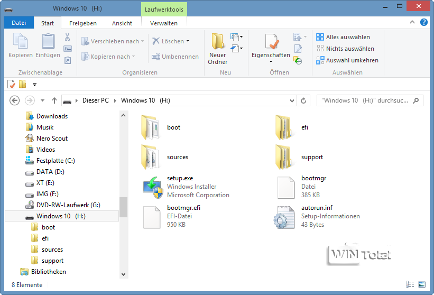The image size is (434, 295).
Task: Open the new item dropdown icon
Action: [x=236, y=37]
